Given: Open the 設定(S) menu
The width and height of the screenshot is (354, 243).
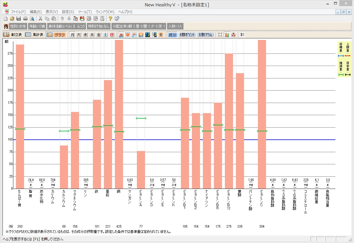Looking at the screenshot, I should (68, 12).
